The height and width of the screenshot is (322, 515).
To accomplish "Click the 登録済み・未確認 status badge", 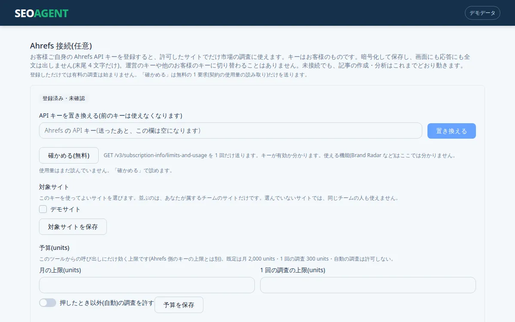I will coord(64,98).
